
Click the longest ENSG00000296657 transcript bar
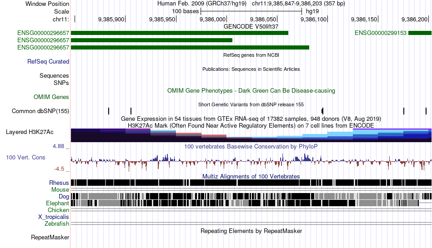click(190, 47)
